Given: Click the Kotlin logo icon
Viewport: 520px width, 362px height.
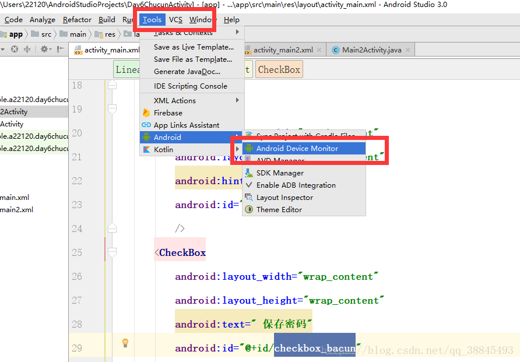Looking at the screenshot, I should coord(146,149).
